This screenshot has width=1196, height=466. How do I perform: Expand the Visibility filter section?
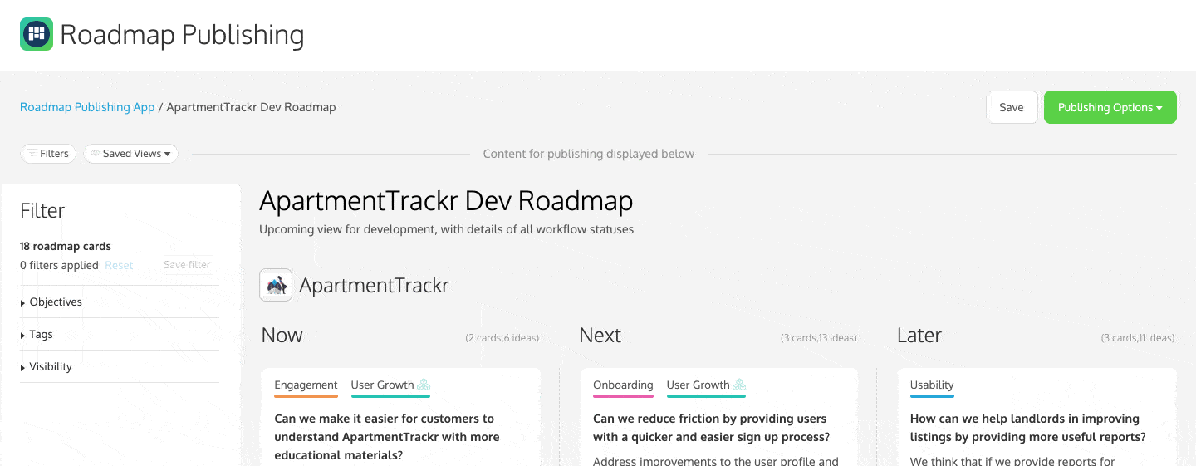pos(120,366)
